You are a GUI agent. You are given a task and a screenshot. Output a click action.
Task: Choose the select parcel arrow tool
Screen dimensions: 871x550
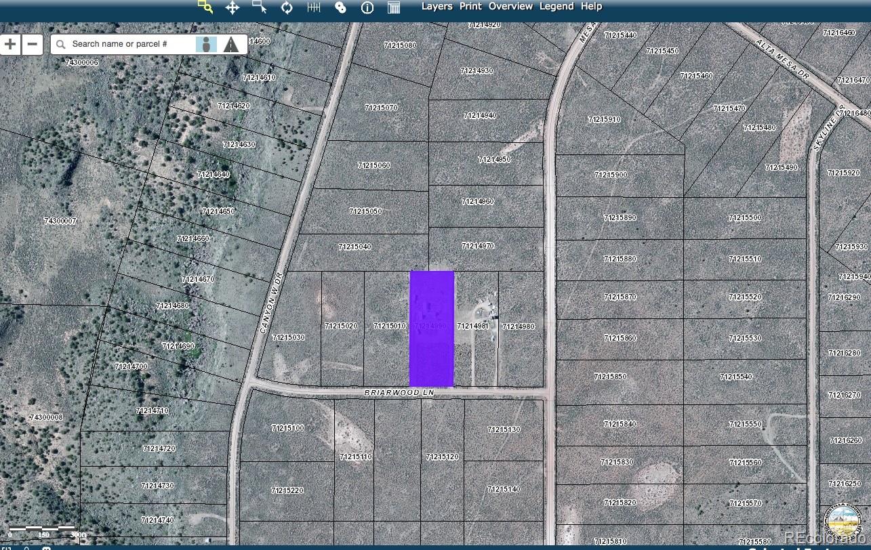pos(259,7)
